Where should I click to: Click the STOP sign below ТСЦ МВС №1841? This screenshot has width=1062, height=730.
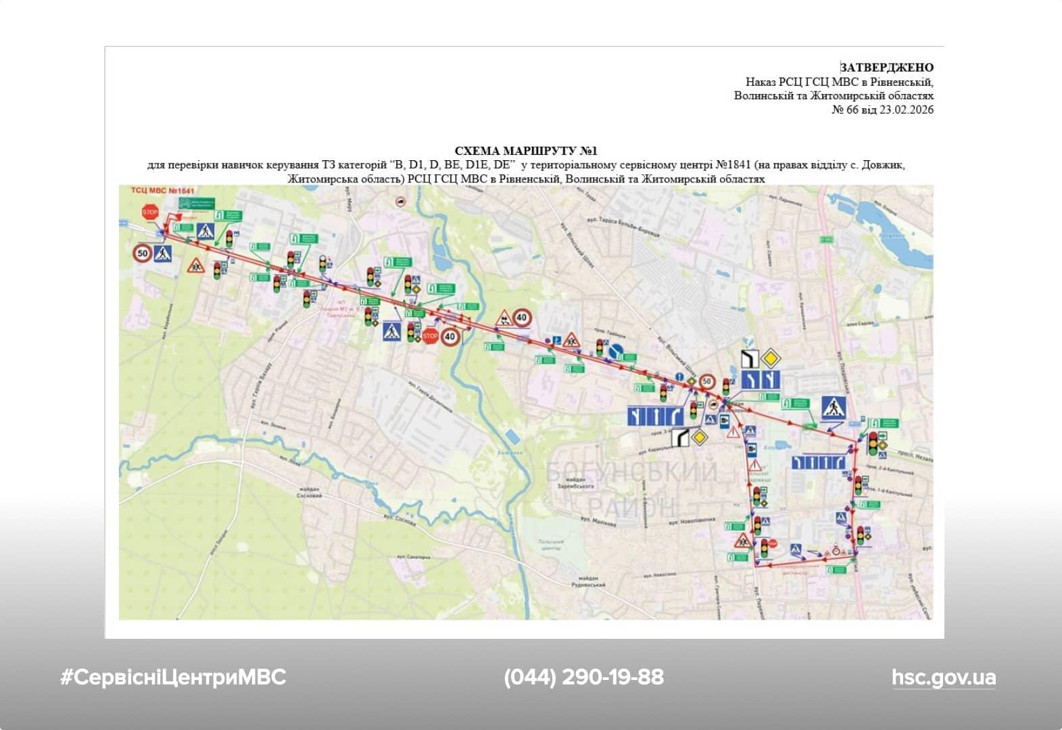coord(150,212)
